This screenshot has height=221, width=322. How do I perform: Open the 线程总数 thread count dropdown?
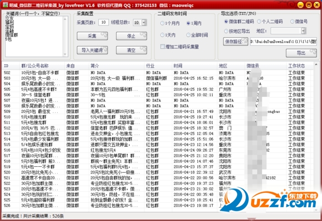coord(144,22)
